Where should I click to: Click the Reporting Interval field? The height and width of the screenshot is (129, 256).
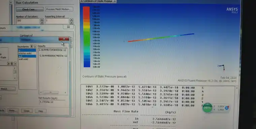(57, 21)
